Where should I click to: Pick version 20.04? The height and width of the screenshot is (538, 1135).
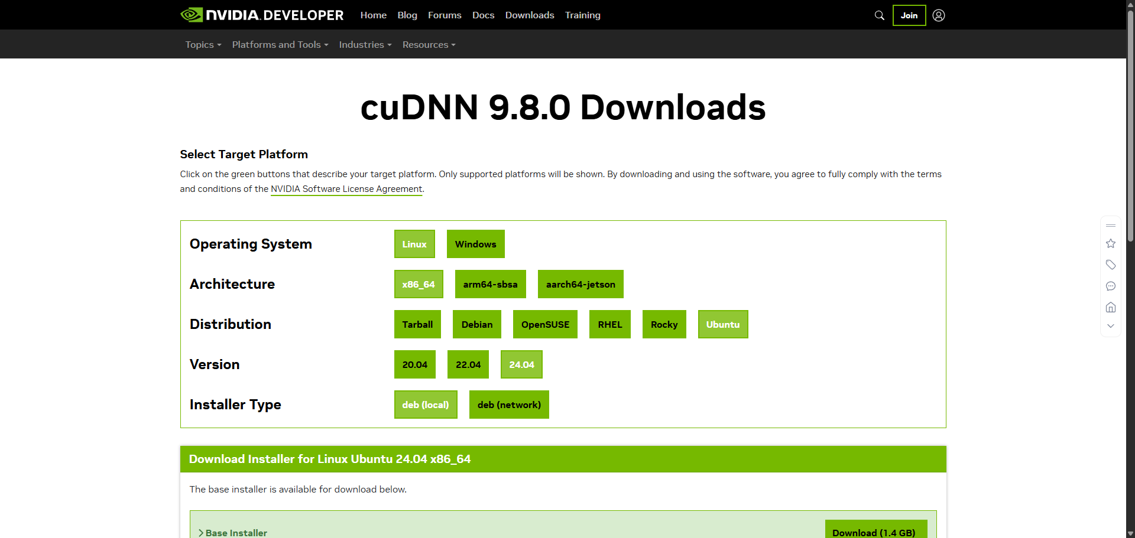[x=415, y=364]
